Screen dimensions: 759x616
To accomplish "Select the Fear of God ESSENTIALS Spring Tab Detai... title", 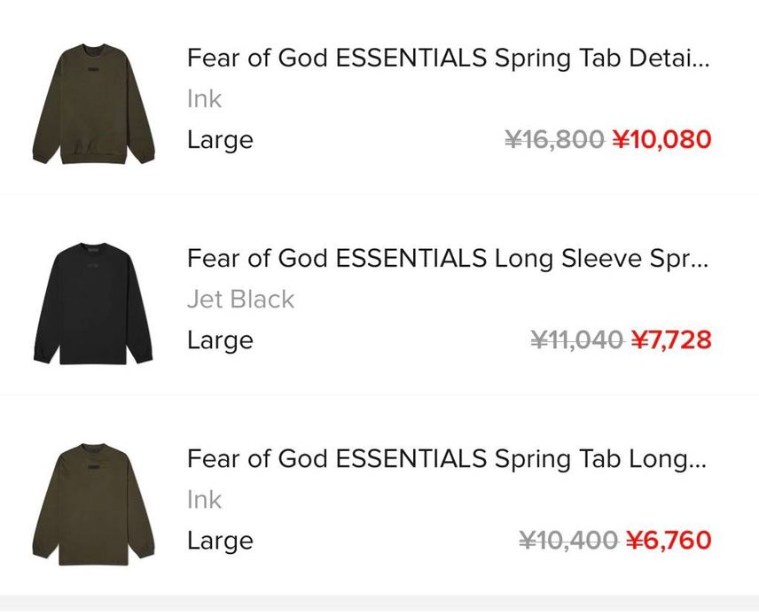I will click(x=448, y=58).
